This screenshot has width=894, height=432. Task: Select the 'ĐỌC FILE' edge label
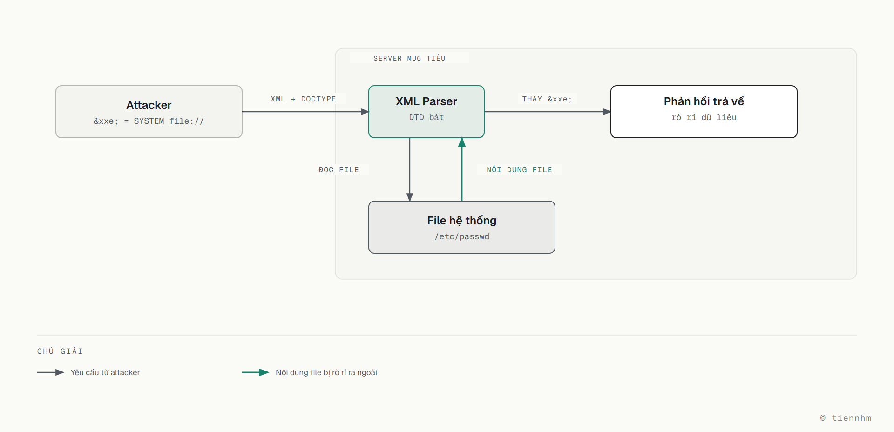tap(339, 170)
